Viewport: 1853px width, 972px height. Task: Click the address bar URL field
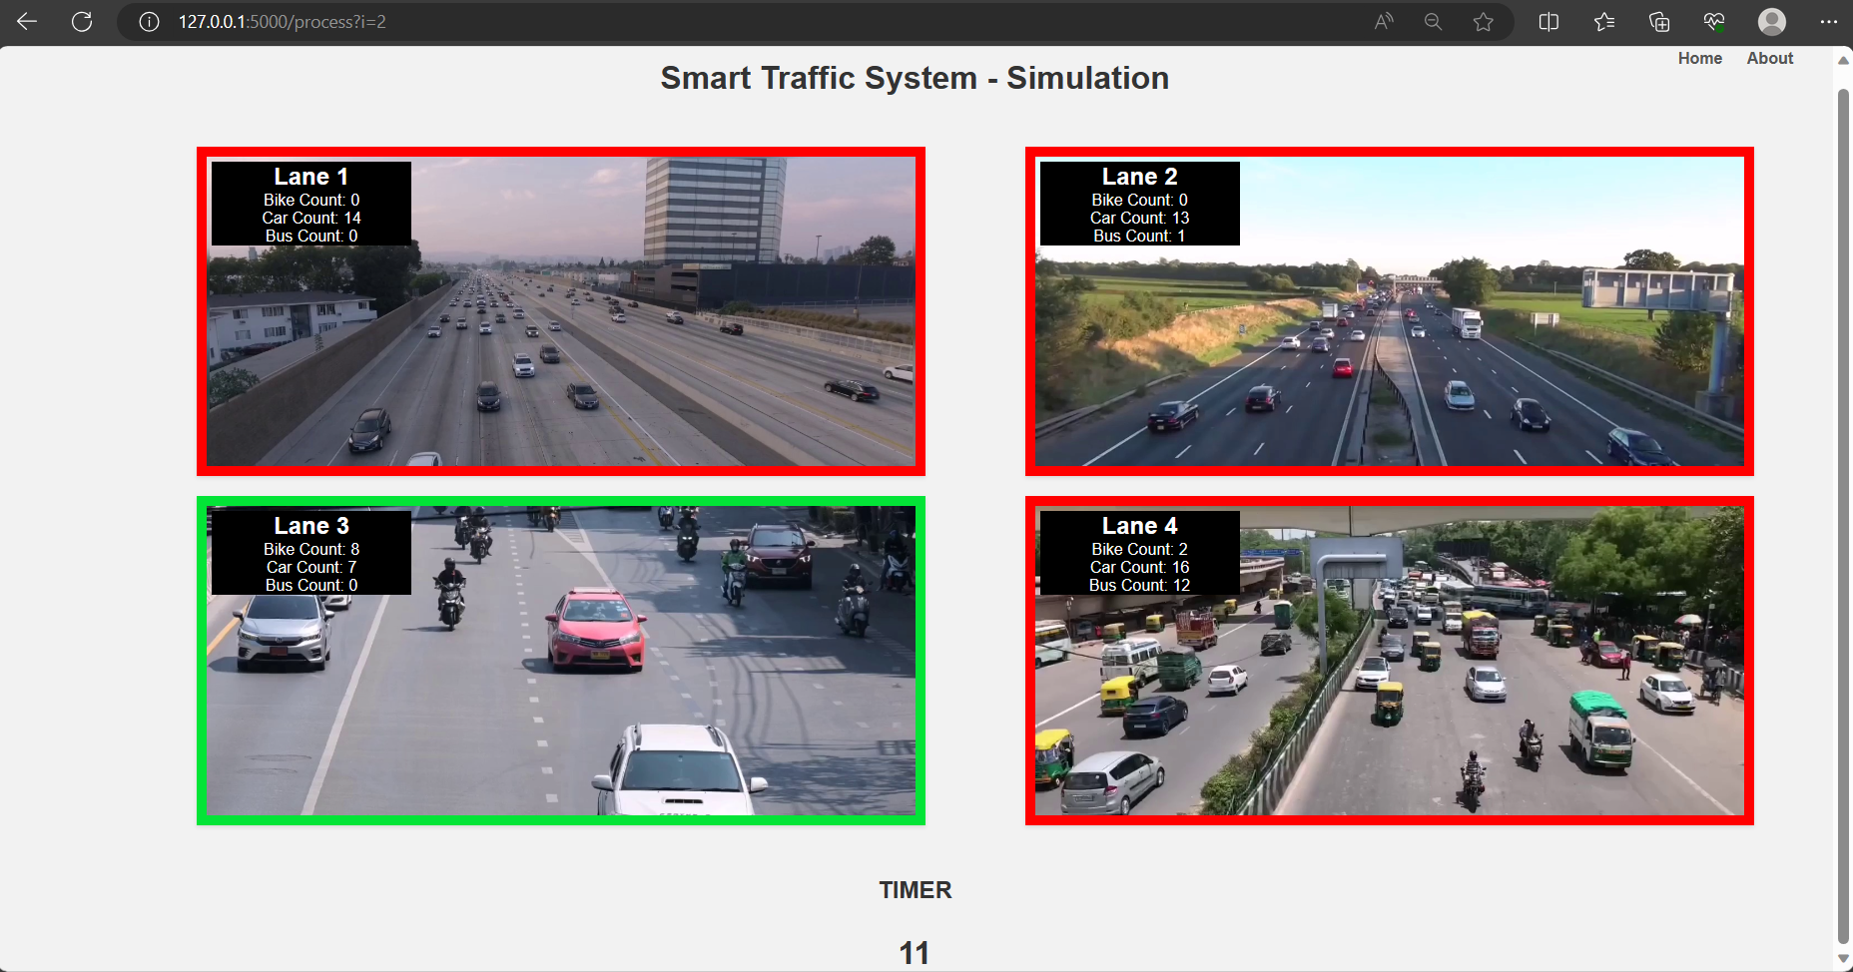[699, 22]
